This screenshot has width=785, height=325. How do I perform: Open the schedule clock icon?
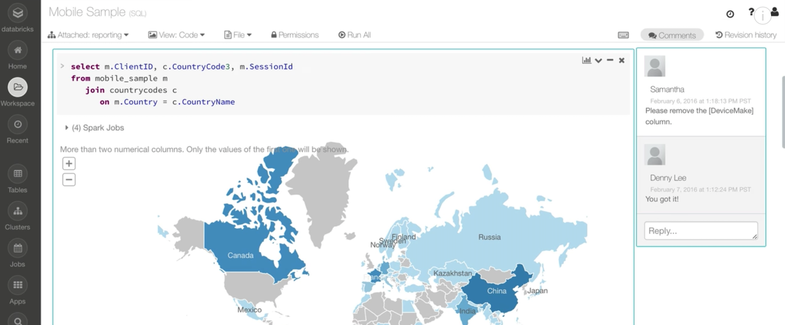[730, 14]
